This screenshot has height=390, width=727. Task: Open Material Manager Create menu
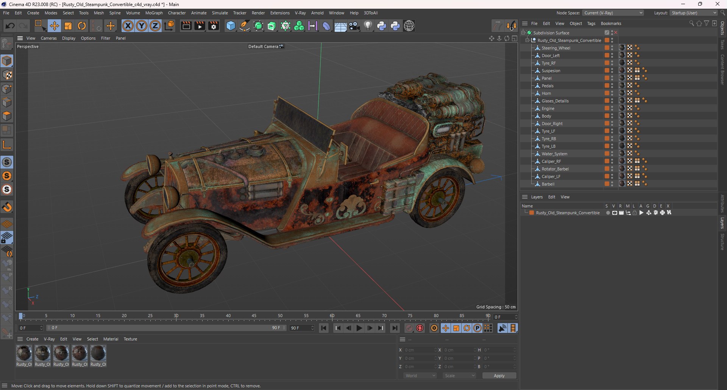click(32, 339)
